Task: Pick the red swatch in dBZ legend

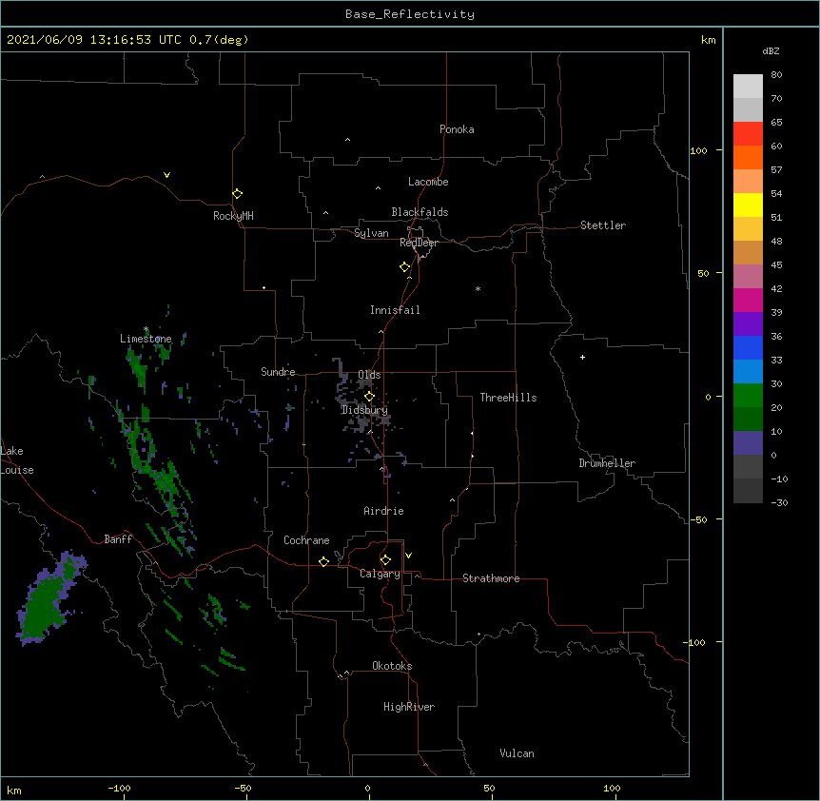Action: click(x=748, y=134)
